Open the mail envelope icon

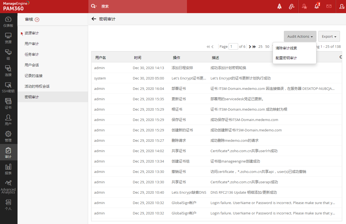coord(329,7)
